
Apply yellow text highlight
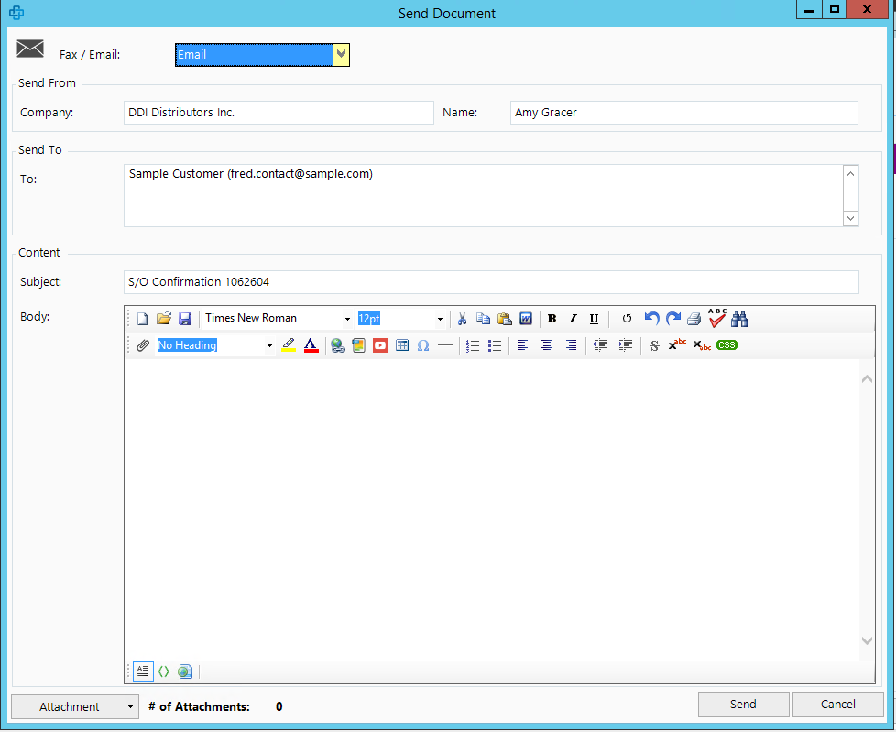tap(289, 345)
